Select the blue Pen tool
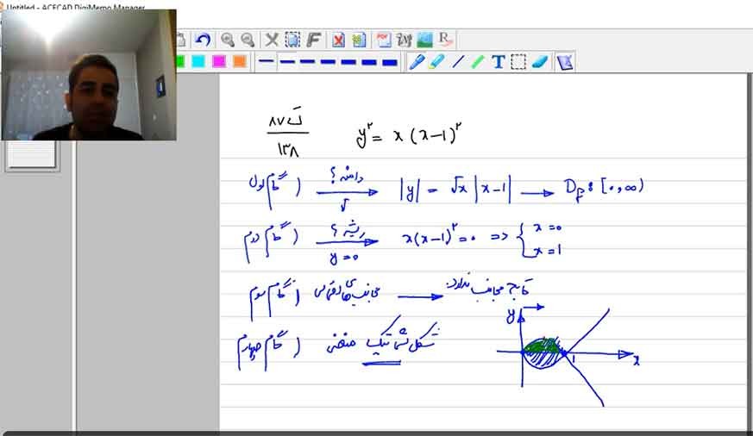Screen dimensions: 753x436 [417, 62]
